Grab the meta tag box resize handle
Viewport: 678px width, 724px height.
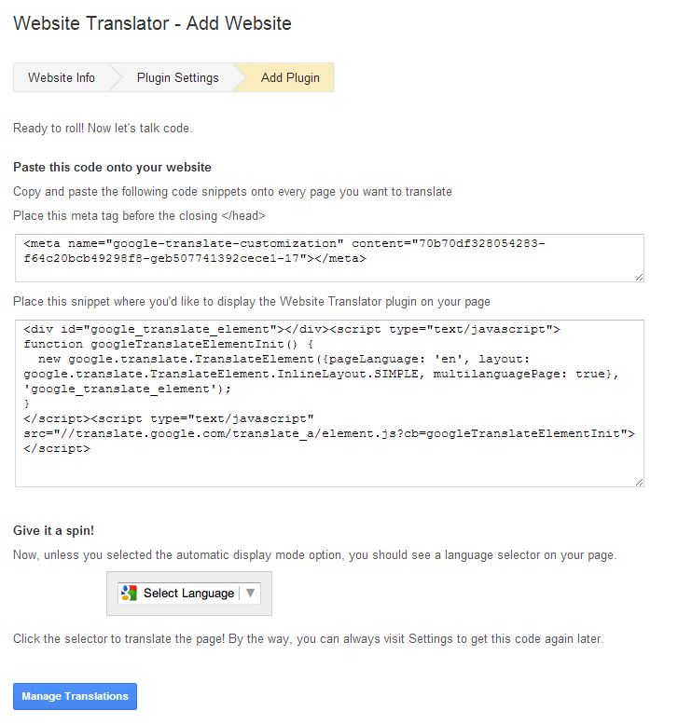point(639,277)
